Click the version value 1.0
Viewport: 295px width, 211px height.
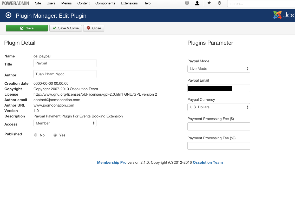pos(36,111)
